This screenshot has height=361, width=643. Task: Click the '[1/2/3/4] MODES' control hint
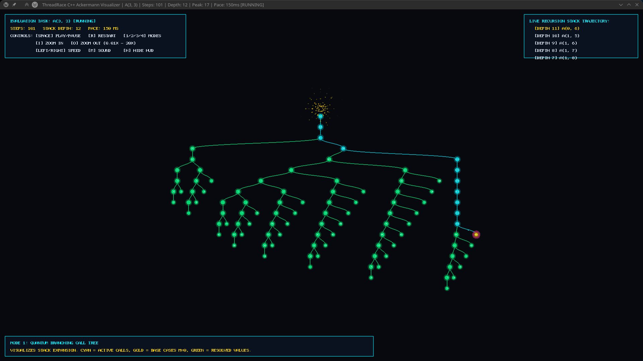coord(142,36)
